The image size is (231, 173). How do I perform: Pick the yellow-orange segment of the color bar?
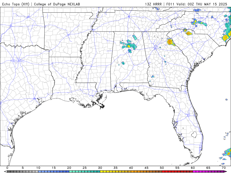coord(131,172)
